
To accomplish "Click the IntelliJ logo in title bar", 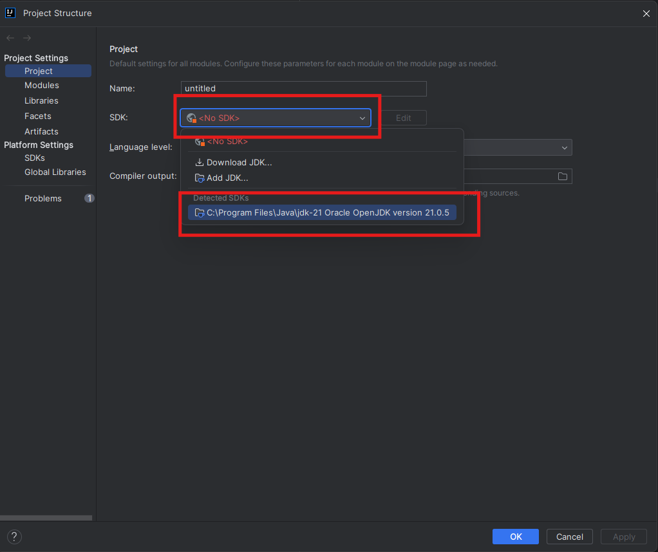I will (10, 13).
